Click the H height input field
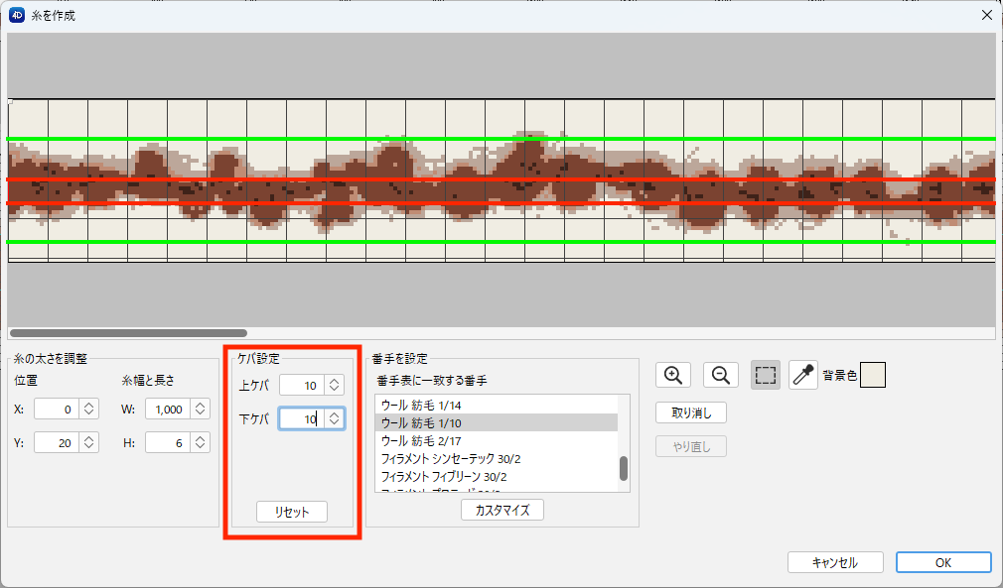This screenshot has height=588, width=1003. (x=168, y=442)
